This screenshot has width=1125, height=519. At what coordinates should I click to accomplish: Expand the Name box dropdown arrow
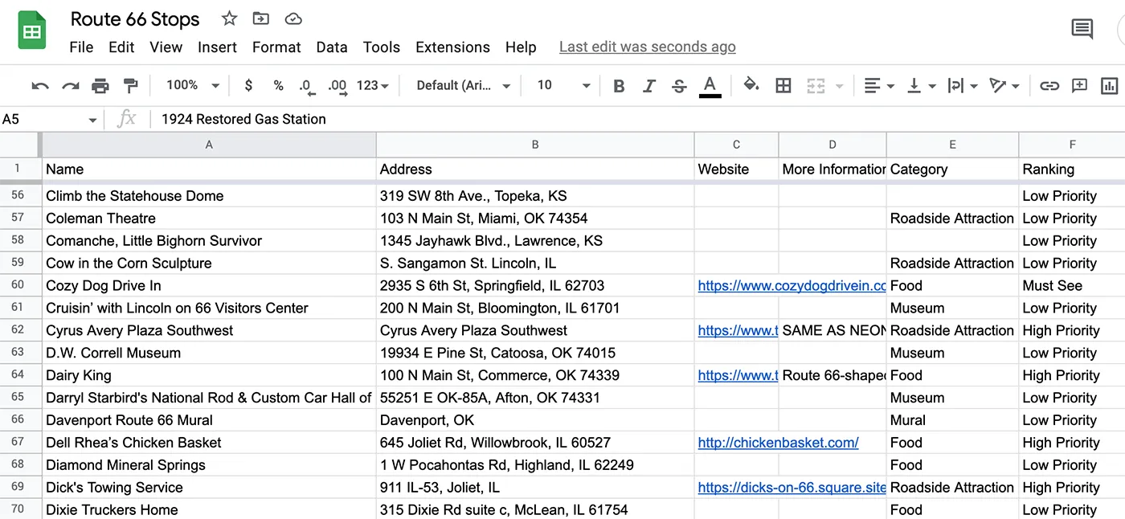(92, 120)
